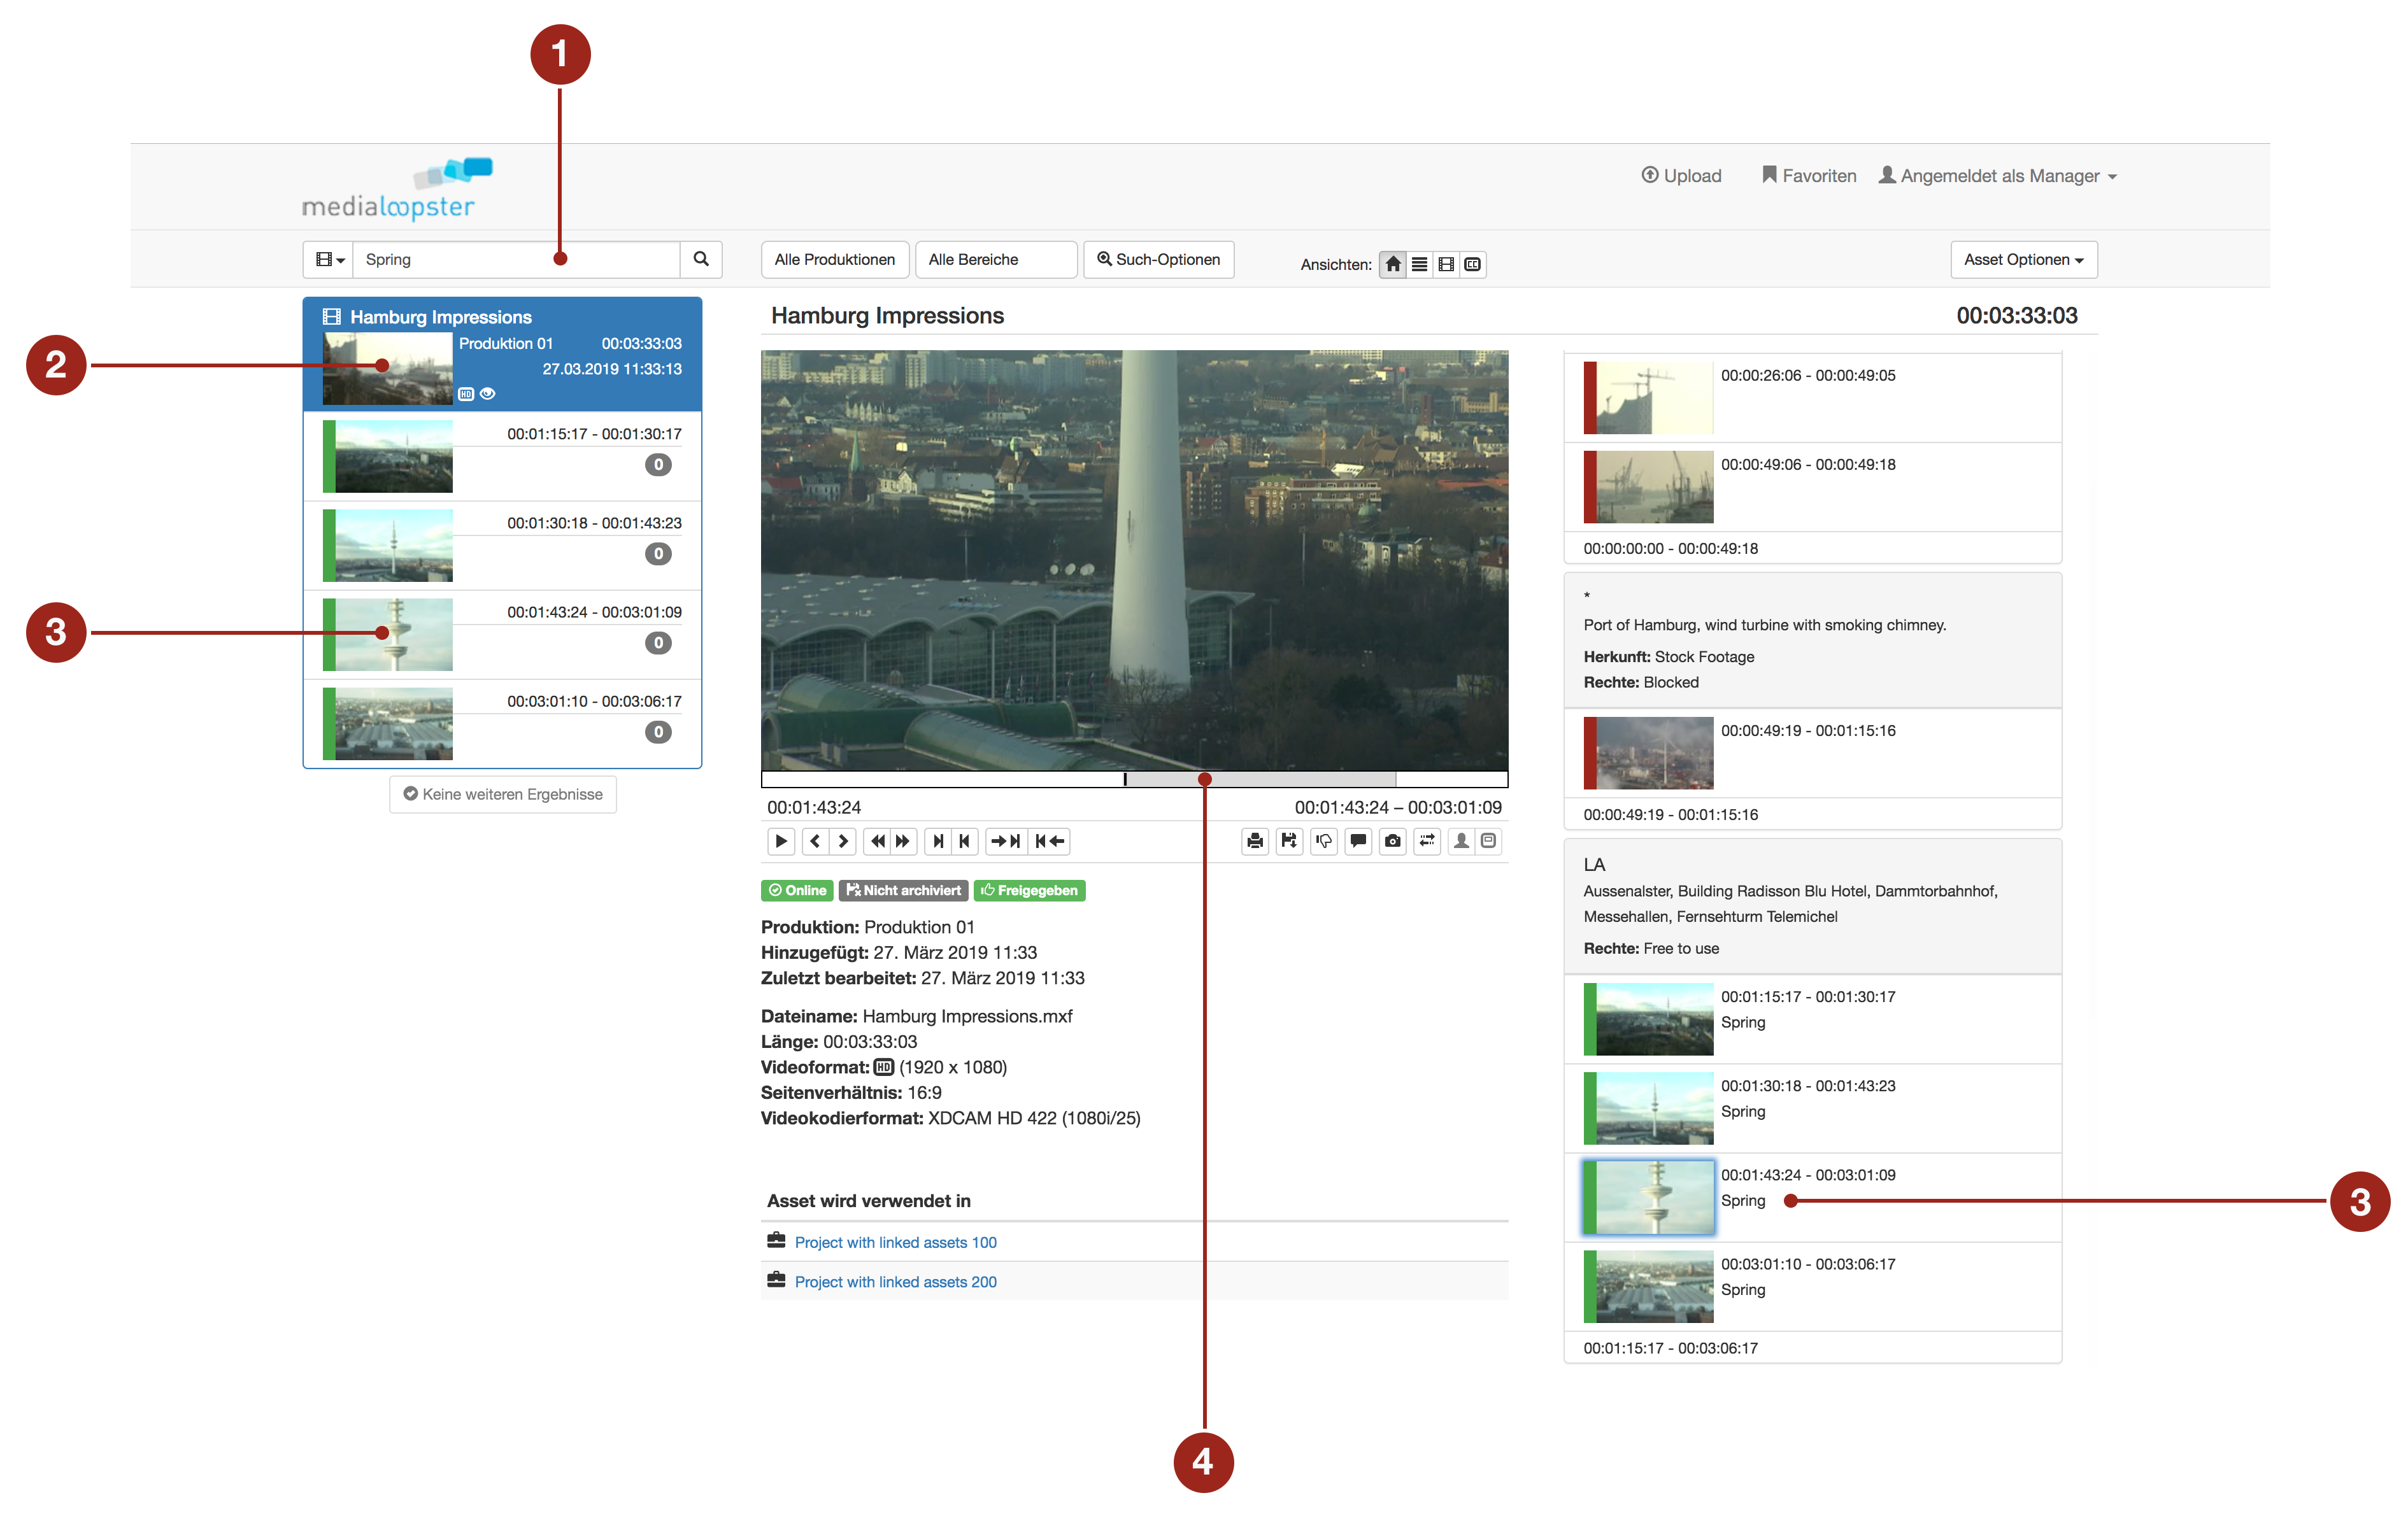Expand the Angemeldet als Manager menu
Viewport: 2408px width, 1514px height.
pyautogui.click(x=1997, y=176)
